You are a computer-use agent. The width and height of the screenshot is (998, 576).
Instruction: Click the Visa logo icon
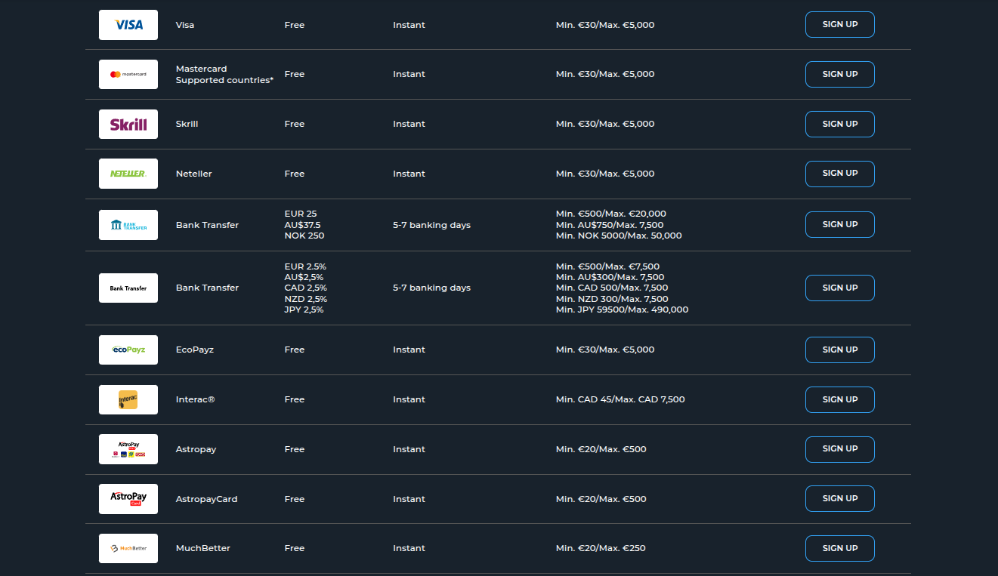(x=128, y=25)
